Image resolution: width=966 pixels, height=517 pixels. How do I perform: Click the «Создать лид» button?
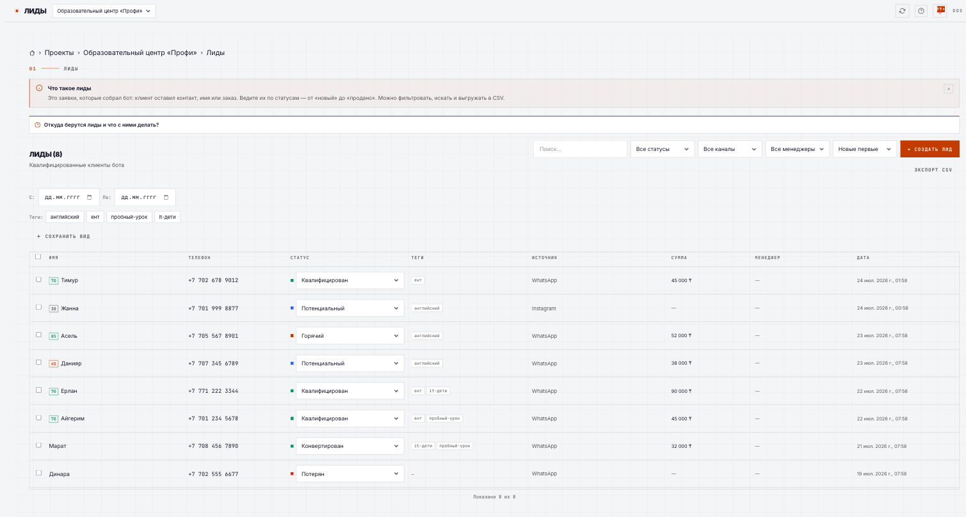point(930,149)
